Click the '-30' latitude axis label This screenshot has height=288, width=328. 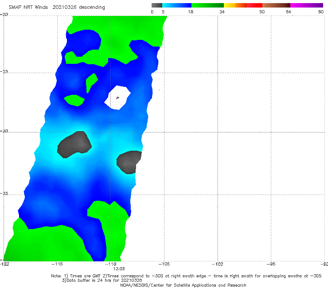click(4, 131)
